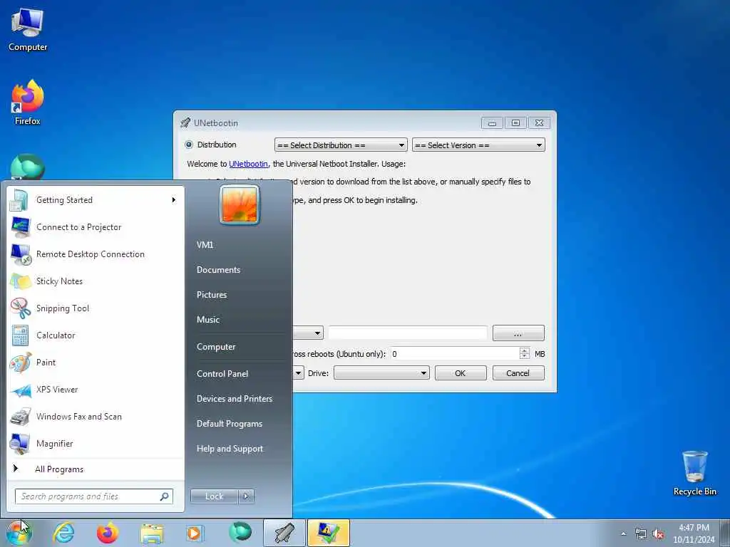Image resolution: width=730 pixels, height=547 pixels.
Task: Open VM1 user folder
Action: click(205, 245)
